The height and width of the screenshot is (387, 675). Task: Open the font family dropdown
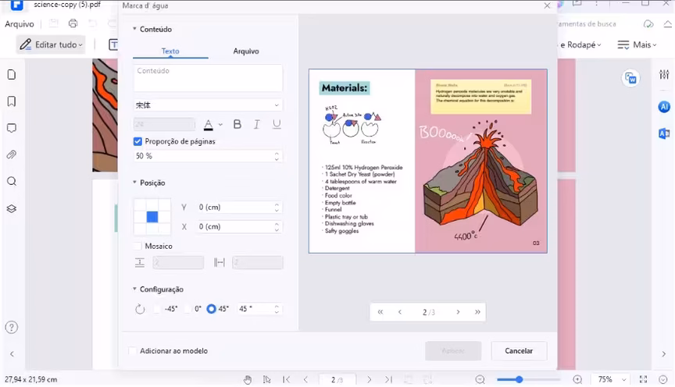click(x=208, y=105)
